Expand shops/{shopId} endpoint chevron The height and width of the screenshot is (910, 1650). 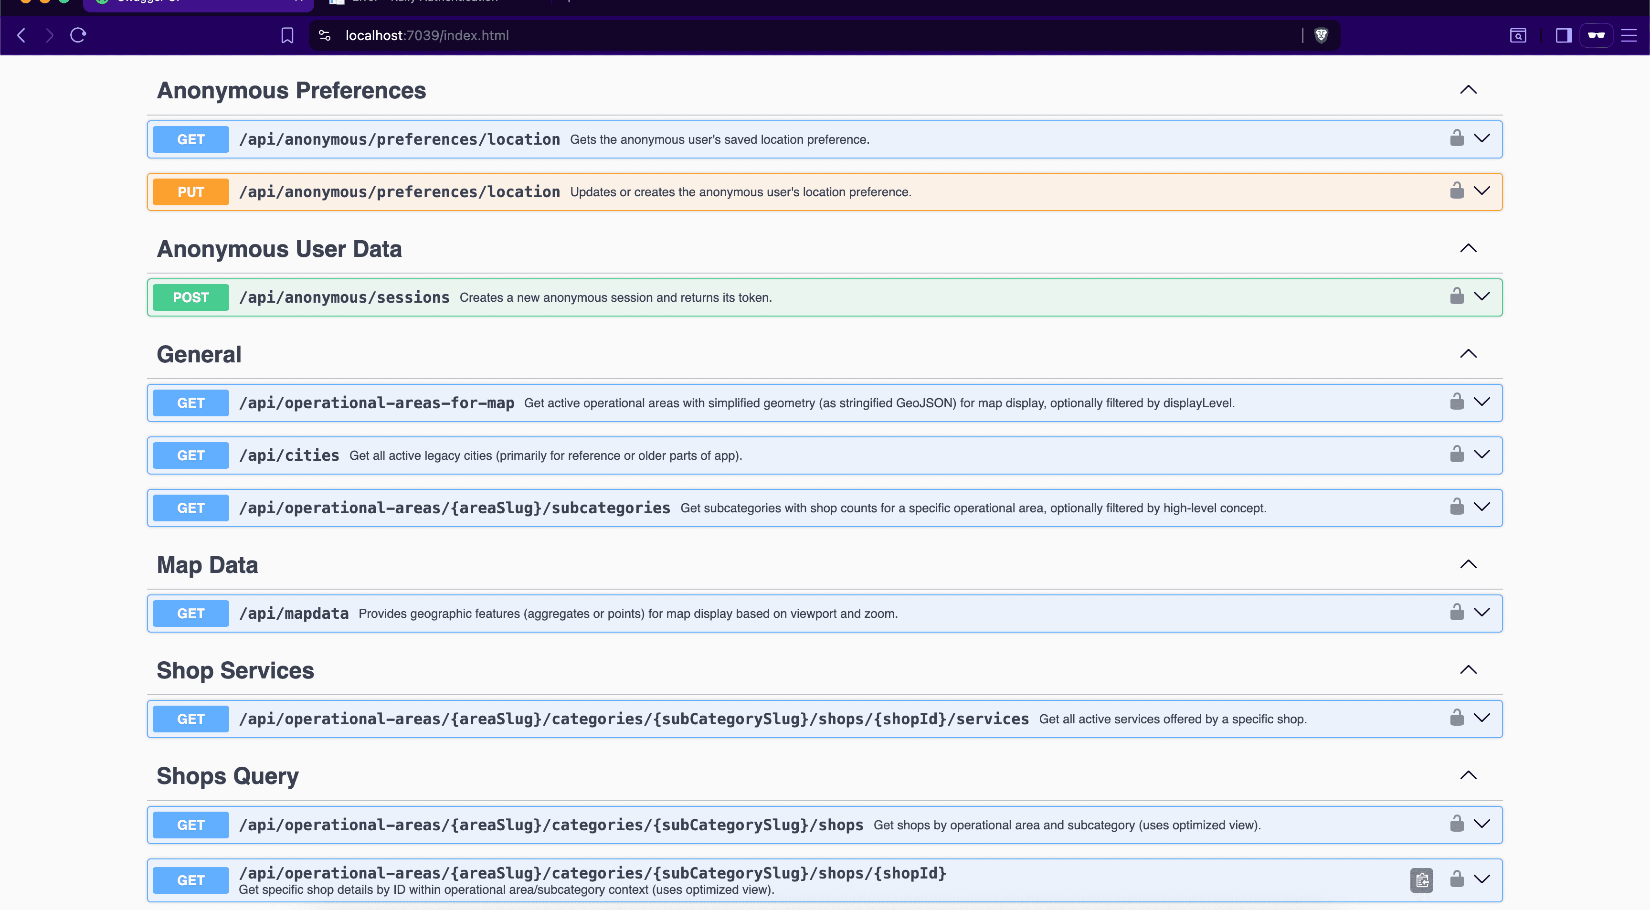pos(1482,879)
